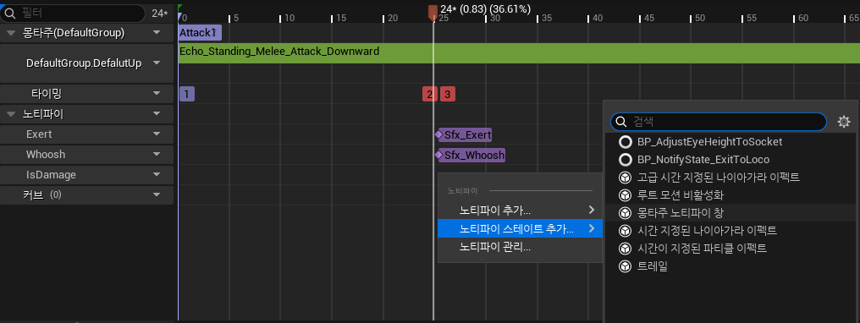Open the IsDamage track dropdown
Screen dimensions: 860x323
(157, 175)
